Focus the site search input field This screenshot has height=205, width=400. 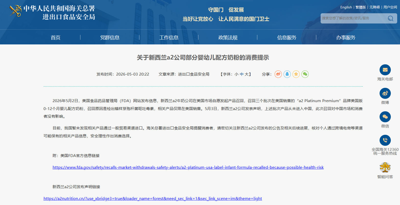click(354, 18)
